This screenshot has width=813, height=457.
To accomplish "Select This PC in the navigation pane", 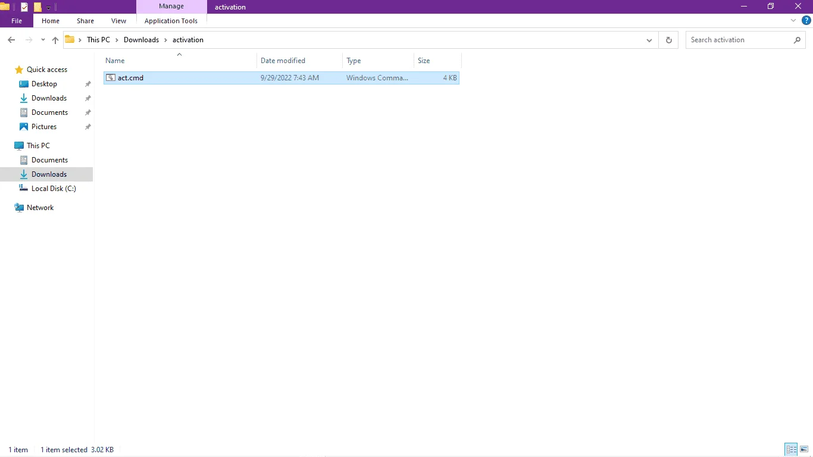I will (x=38, y=146).
